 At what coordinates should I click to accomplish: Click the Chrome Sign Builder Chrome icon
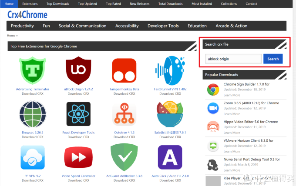click(213, 90)
